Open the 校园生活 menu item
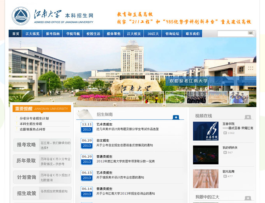This screenshot has height=203, width=265. pos(93,34)
